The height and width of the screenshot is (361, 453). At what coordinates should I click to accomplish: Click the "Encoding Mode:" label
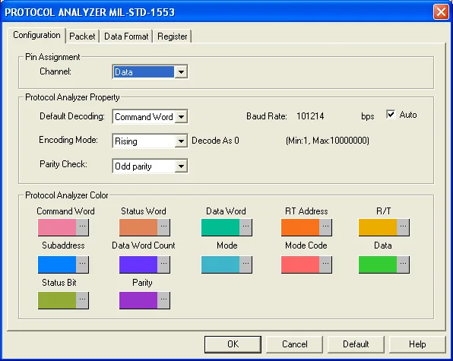click(x=68, y=140)
